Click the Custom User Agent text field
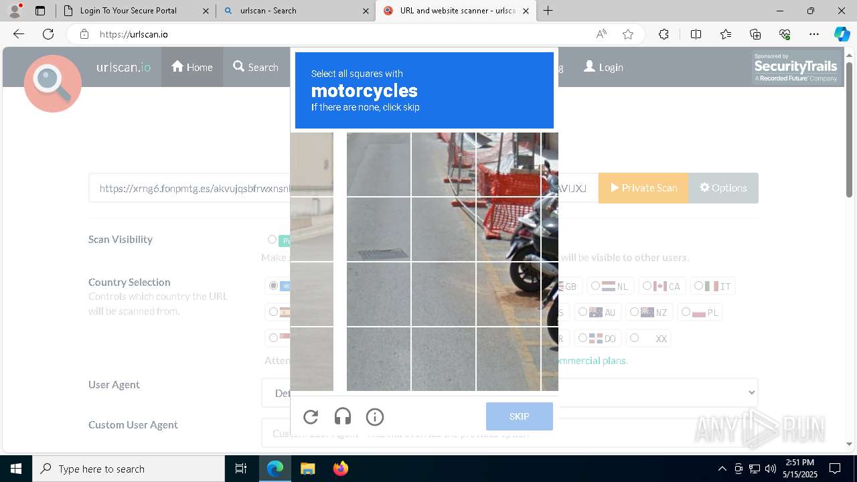The width and height of the screenshot is (857, 482). (x=510, y=433)
